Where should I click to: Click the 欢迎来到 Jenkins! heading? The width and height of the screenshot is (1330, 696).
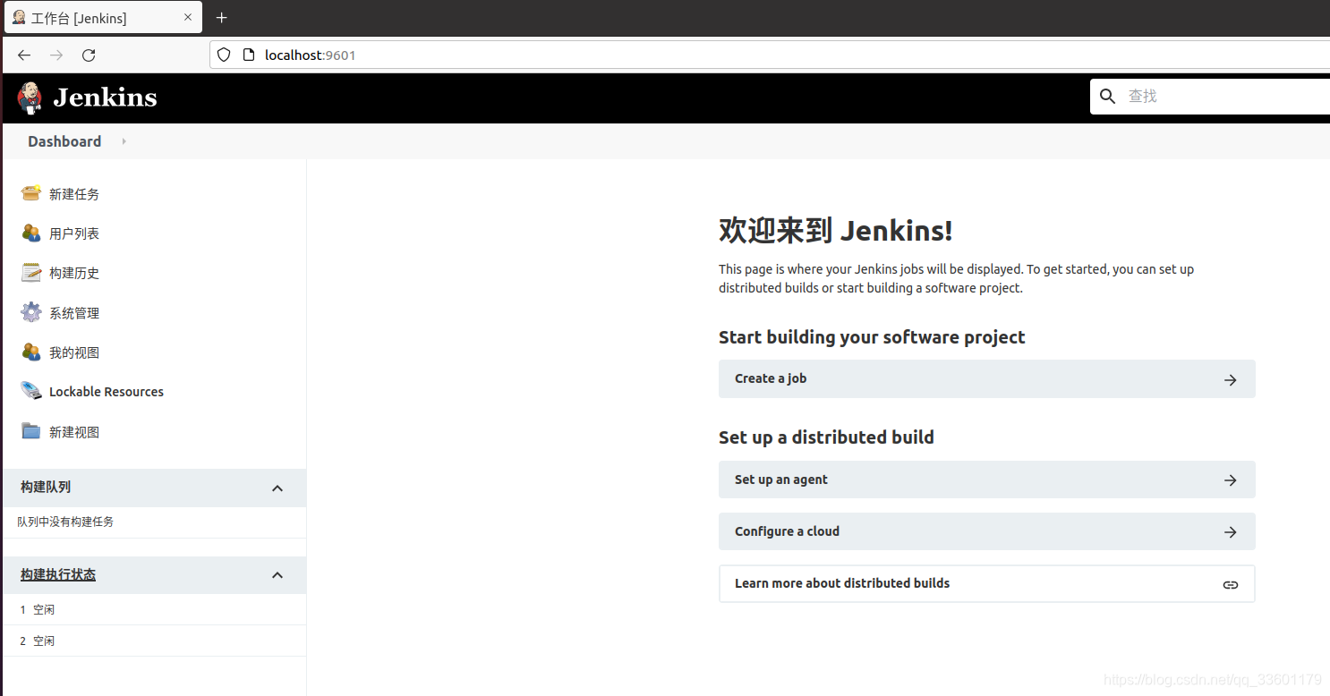coord(835,231)
